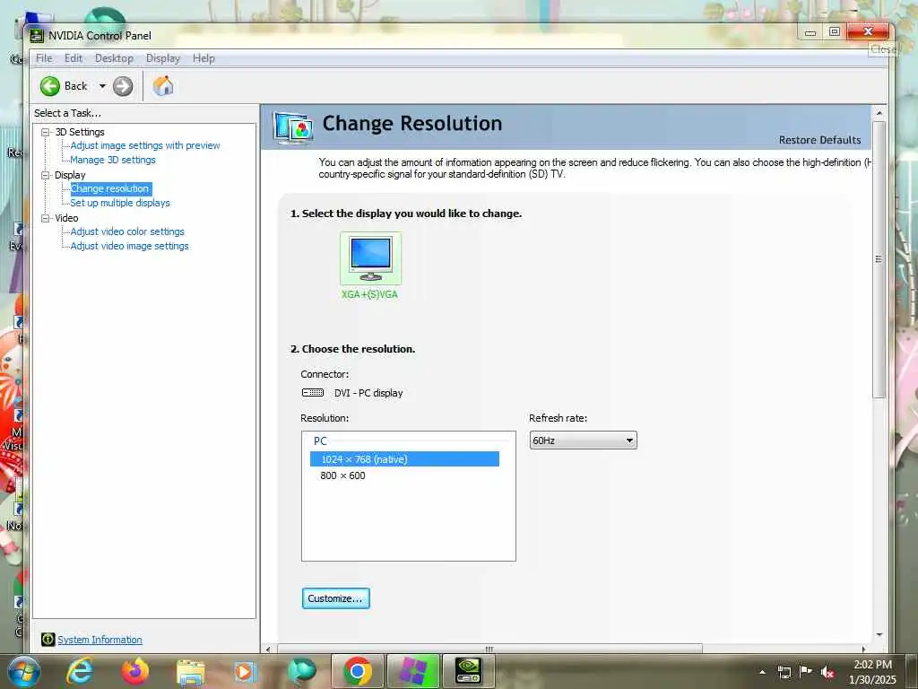Open Set up multiple displays

coord(120,203)
